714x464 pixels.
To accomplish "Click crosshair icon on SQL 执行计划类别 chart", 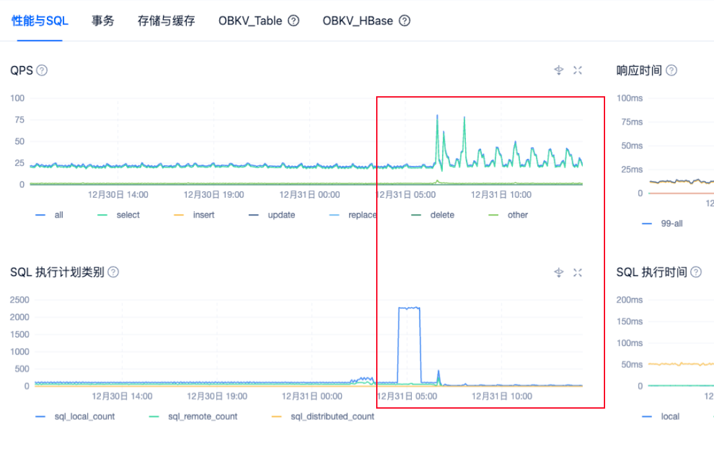I will pyautogui.click(x=559, y=272).
